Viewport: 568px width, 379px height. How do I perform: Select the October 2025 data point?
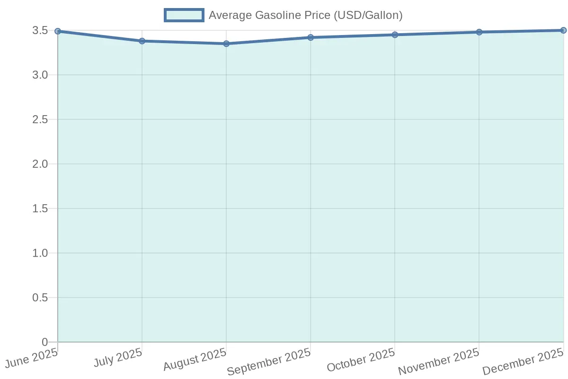tap(395, 35)
